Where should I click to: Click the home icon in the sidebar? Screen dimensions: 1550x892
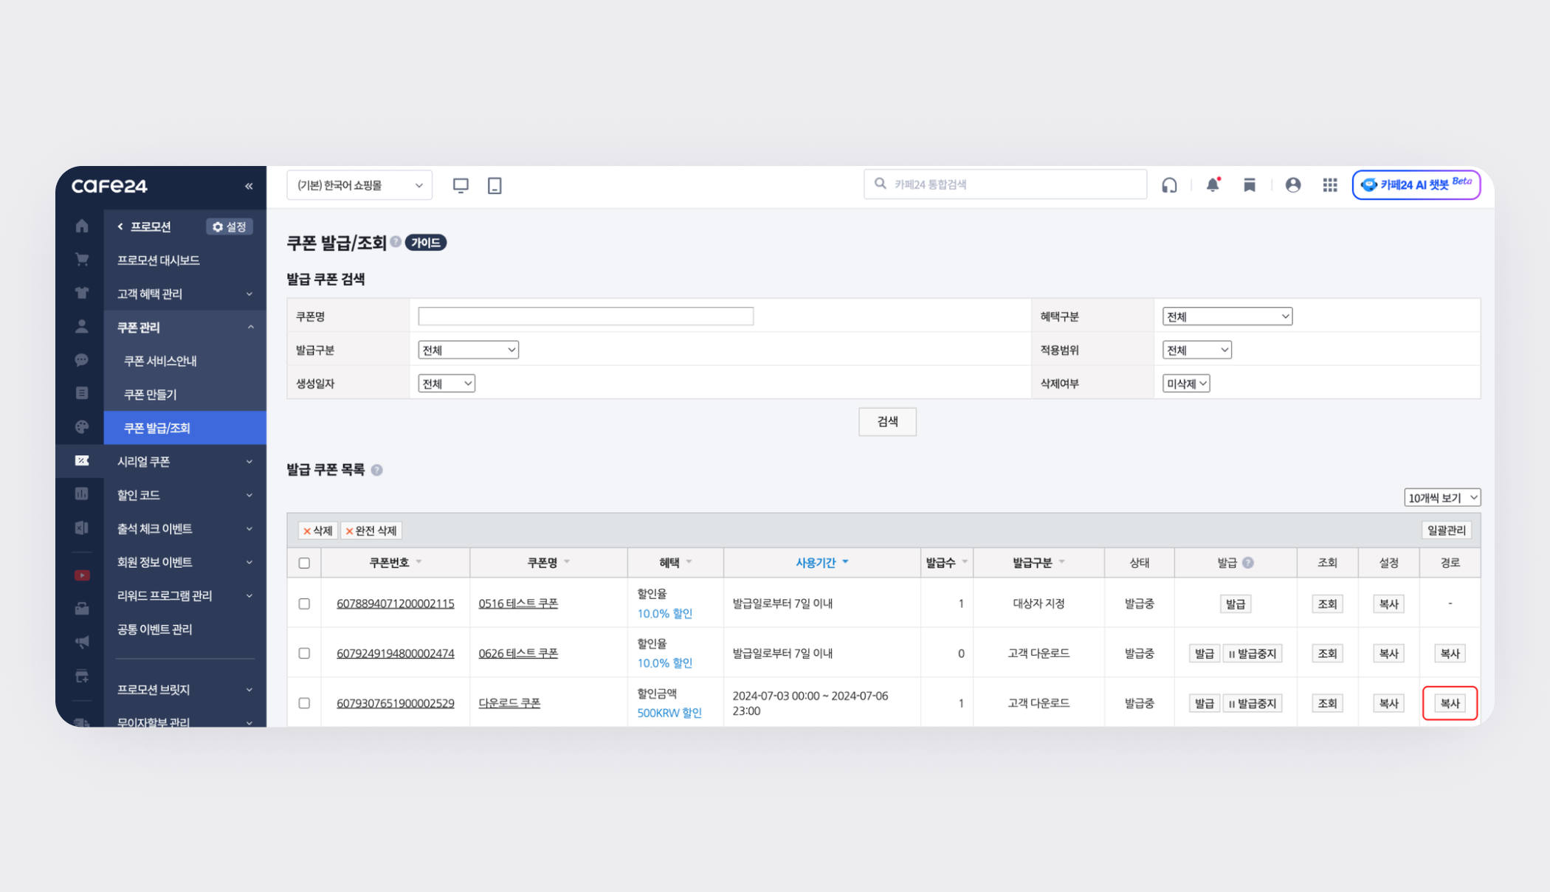coord(82,226)
